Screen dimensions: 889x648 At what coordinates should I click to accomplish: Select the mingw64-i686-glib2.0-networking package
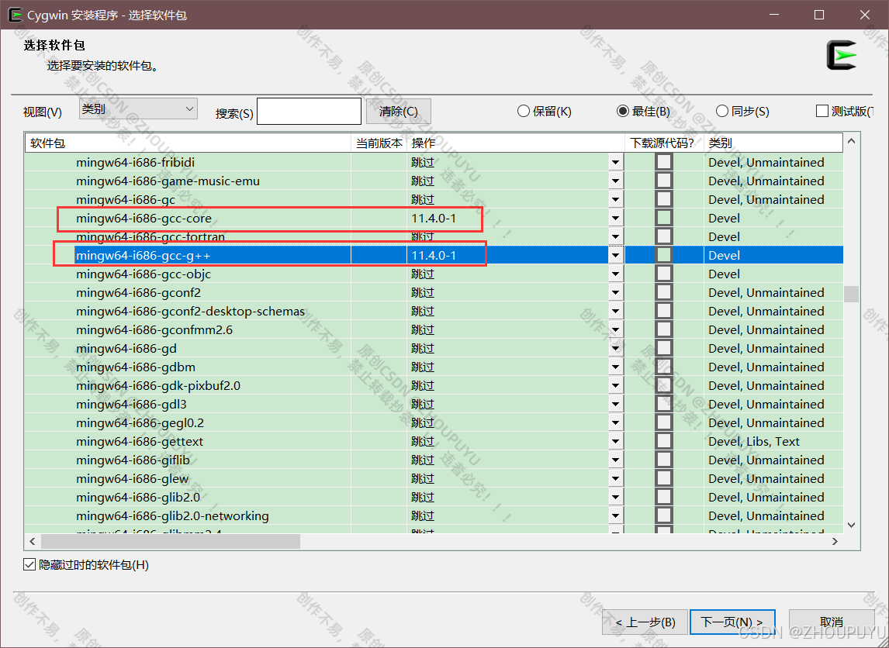click(x=434, y=516)
